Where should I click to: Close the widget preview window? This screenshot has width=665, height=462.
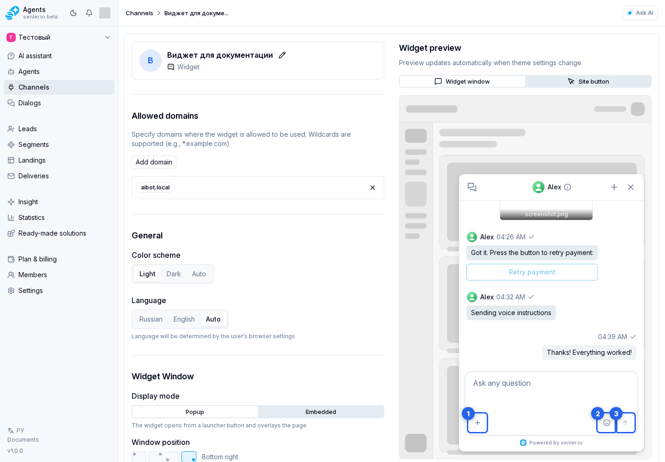coord(631,187)
